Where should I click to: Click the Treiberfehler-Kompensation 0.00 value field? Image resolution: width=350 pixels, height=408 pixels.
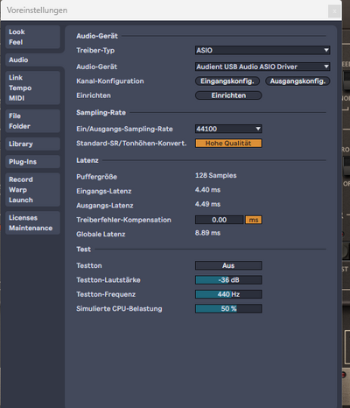[219, 220]
